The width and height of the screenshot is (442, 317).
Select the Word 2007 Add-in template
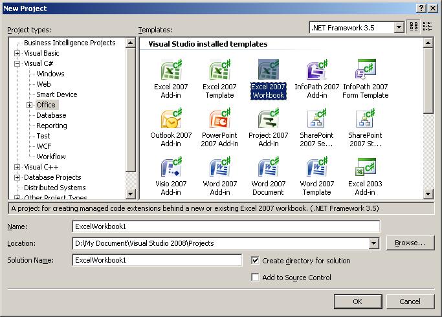pyautogui.click(x=219, y=176)
